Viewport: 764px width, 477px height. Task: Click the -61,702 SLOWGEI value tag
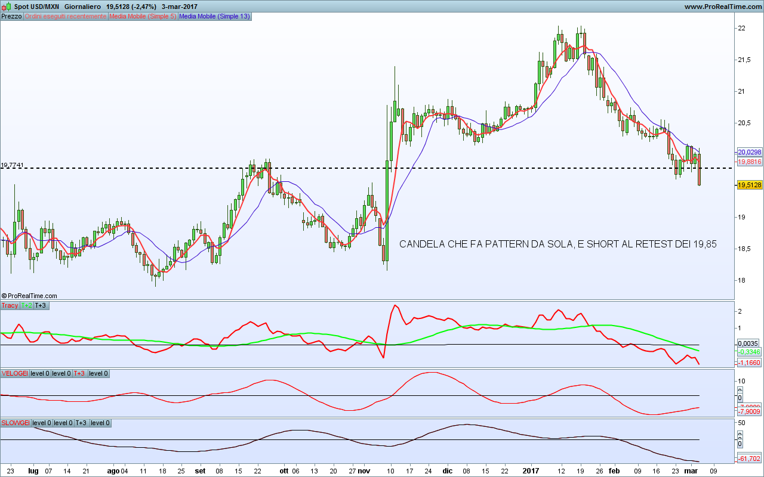click(750, 459)
